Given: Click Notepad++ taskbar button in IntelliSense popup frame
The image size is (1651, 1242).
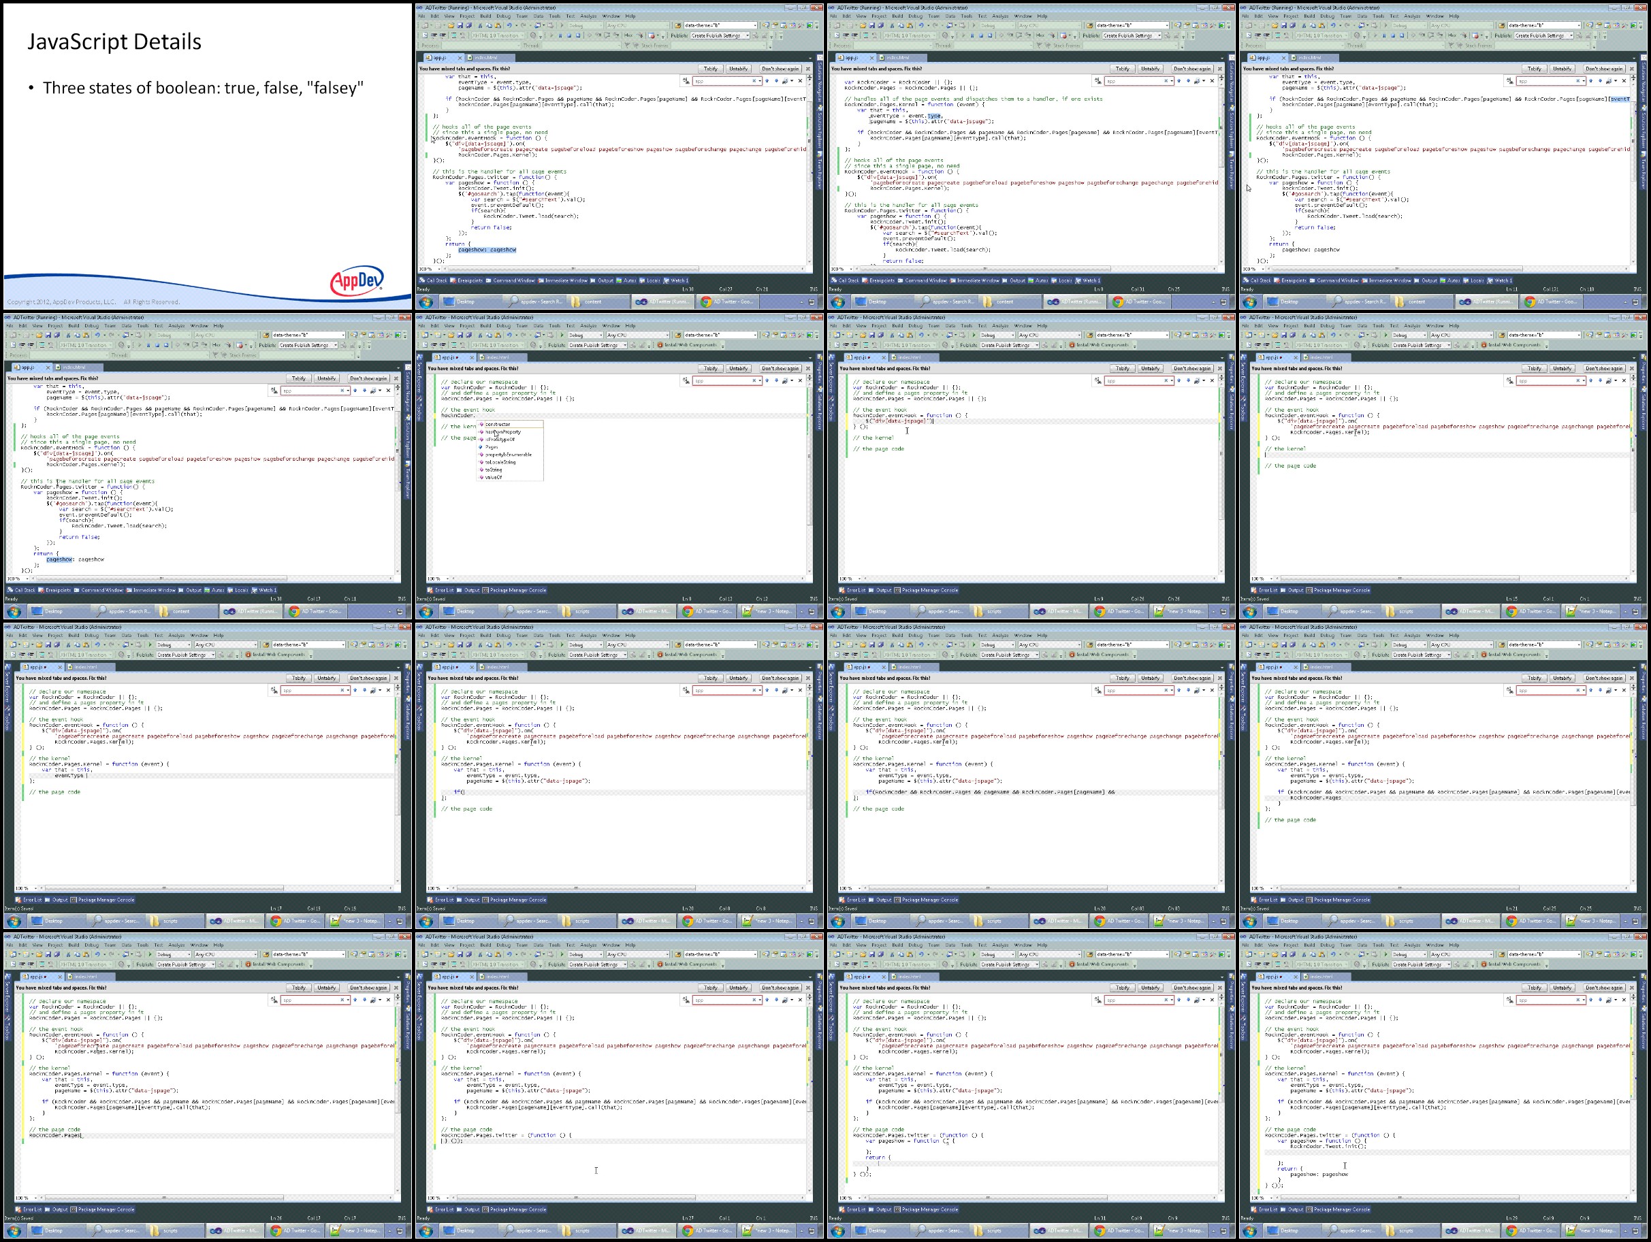Looking at the screenshot, I should pos(767,612).
